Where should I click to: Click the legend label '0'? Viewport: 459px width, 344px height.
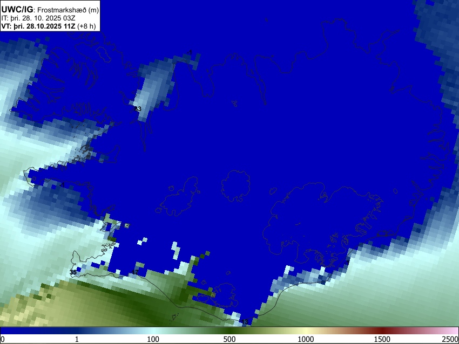[3, 339]
